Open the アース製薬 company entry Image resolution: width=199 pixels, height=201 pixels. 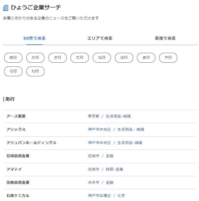tap(16, 116)
